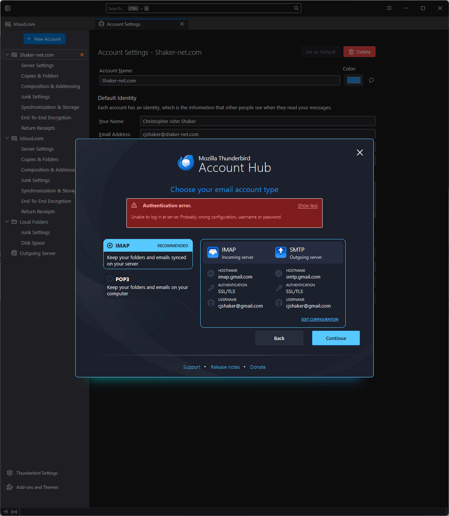Click the Edit Configuration link
This screenshot has height=516, width=449.
click(x=320, y=320)
